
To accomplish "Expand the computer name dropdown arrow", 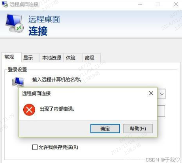I will coord(162,94).
